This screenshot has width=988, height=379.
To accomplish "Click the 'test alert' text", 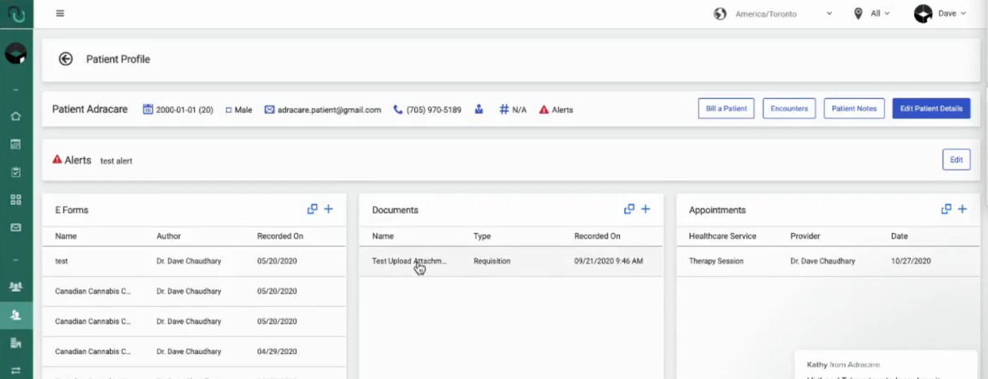I will [116, 161].
